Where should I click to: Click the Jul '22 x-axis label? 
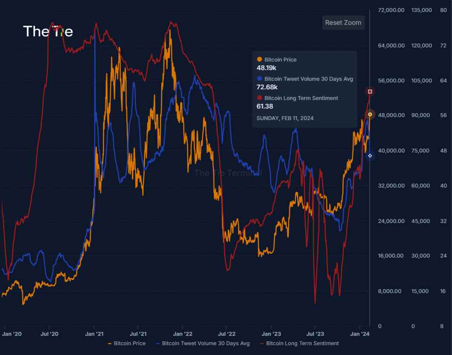tap(226, 334)
